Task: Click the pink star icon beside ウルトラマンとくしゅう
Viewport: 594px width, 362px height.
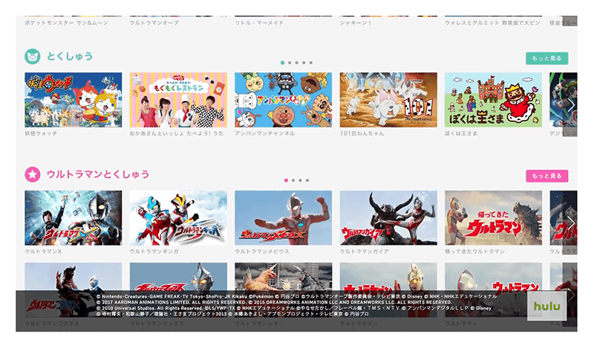Action: tap(33, 174)
